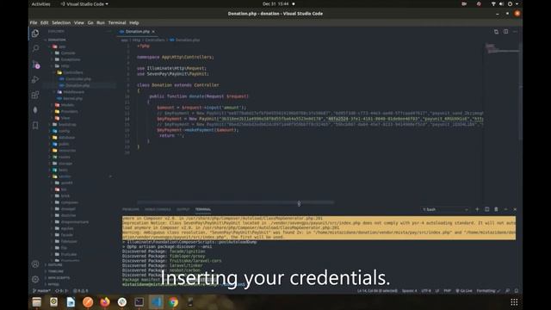Open the editor More Actions ellipsis
This screenshot has height=310, width=551.
coord(515,32)
